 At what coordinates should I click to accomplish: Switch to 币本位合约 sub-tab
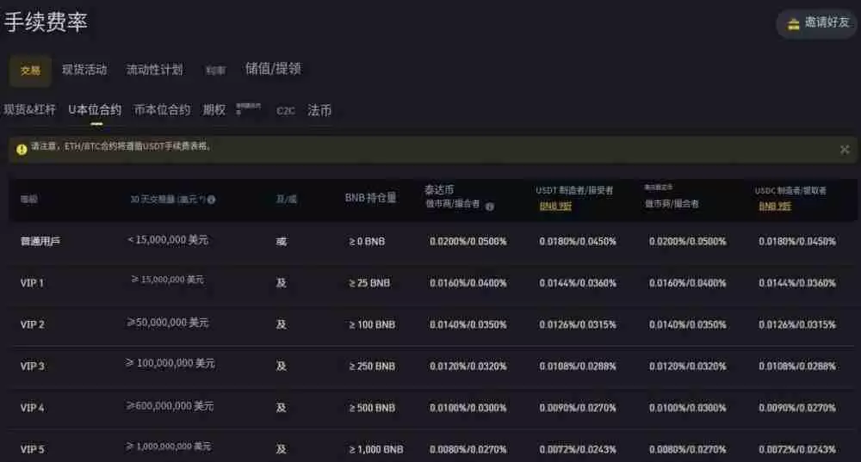click(162, 110)
